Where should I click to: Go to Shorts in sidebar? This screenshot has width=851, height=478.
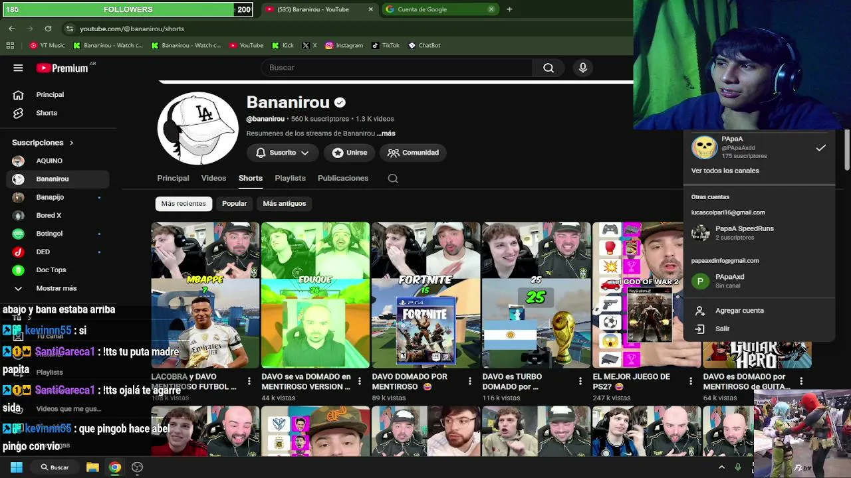(58, 113)
